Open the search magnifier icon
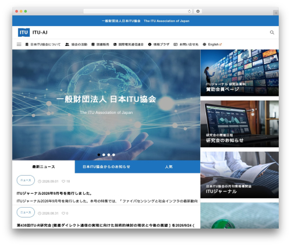The height and width of the screenshot is (246, 291). click(272, 33)
